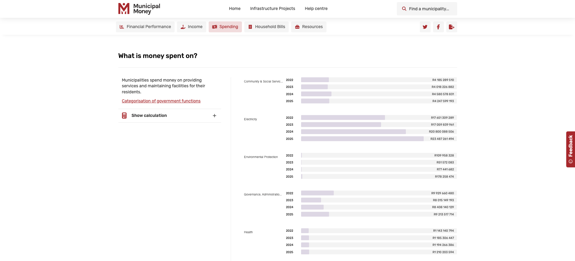
Task: Open the Feedback side tab
Action: coord(570,149)
